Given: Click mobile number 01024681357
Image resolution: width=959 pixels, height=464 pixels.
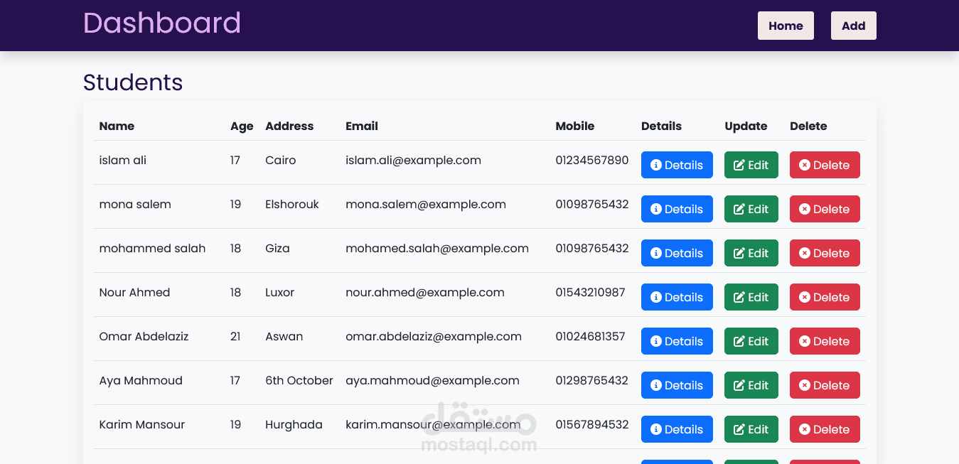Looking at the screenshot, I should (591, 336).
